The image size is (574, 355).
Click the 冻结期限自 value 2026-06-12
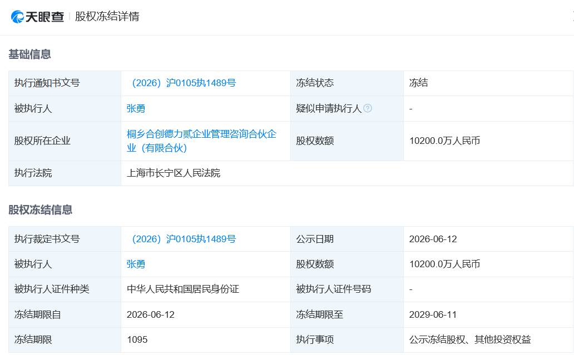point(151,315)
